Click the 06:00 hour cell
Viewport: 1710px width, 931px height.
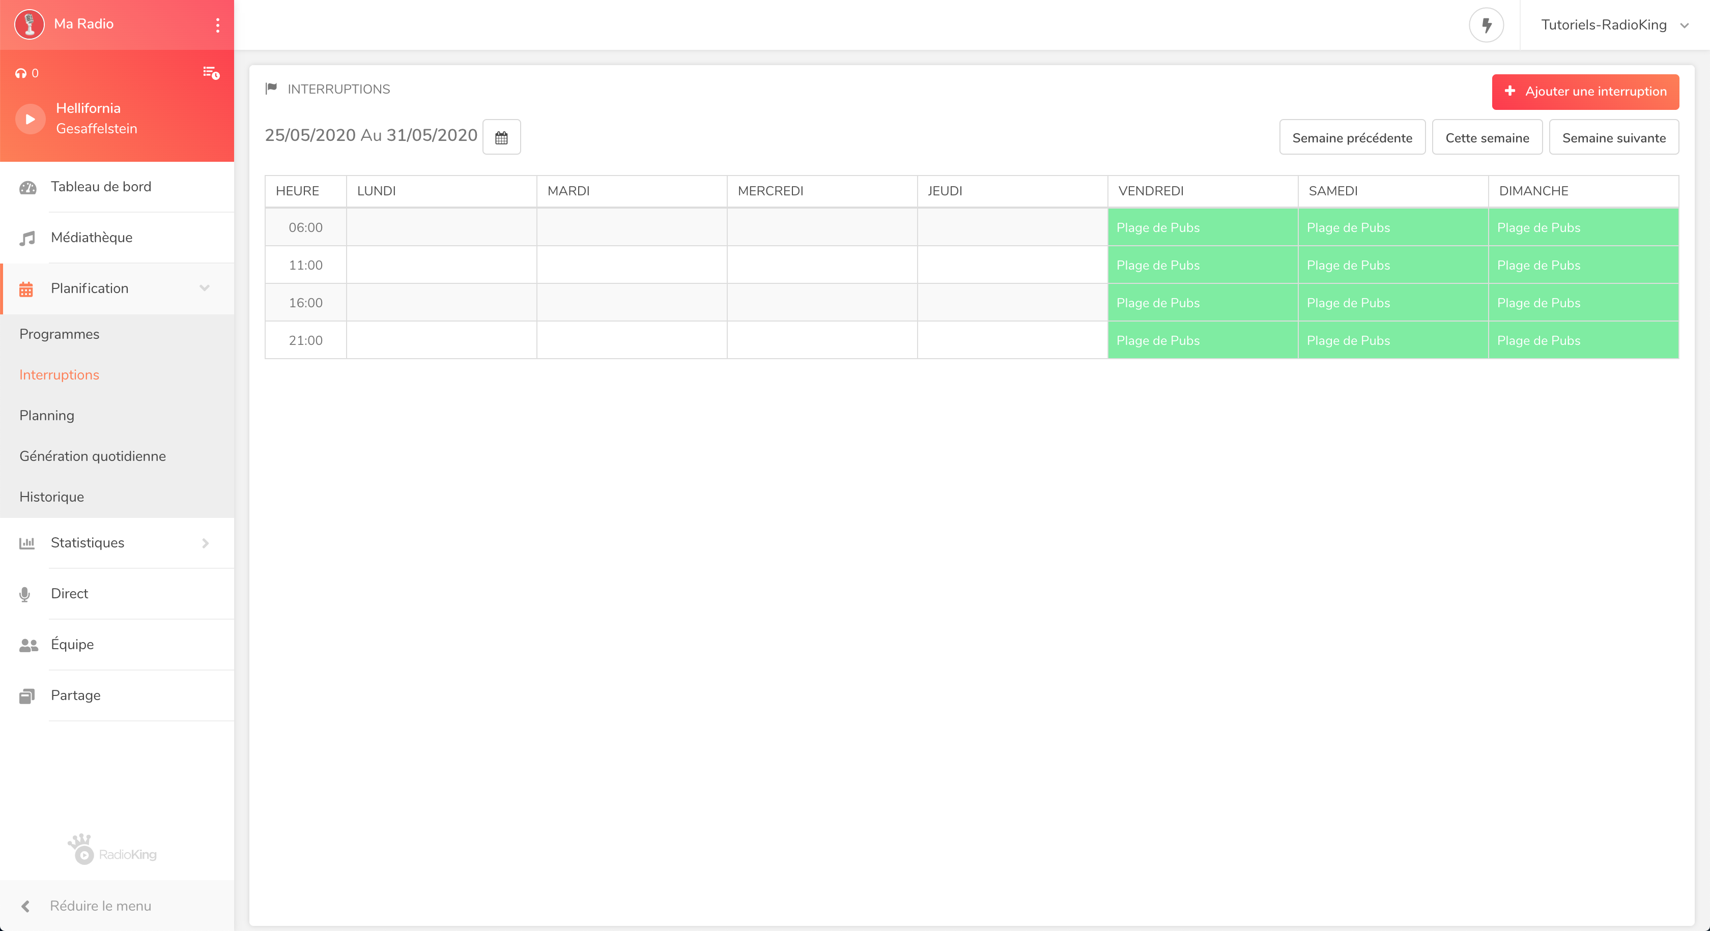(x=305, y=227)
